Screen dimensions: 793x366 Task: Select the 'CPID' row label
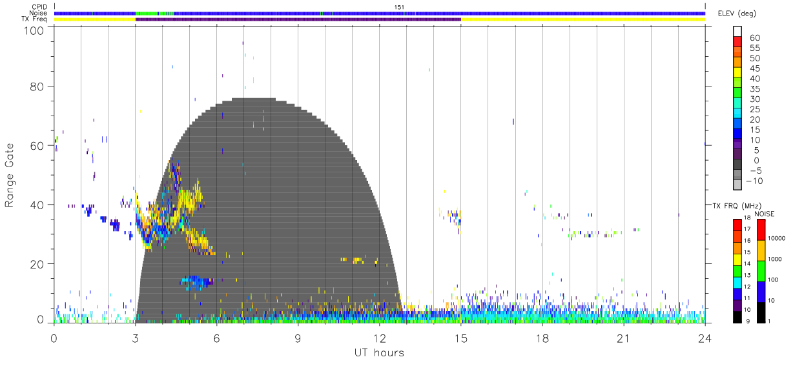coord(39,7)
